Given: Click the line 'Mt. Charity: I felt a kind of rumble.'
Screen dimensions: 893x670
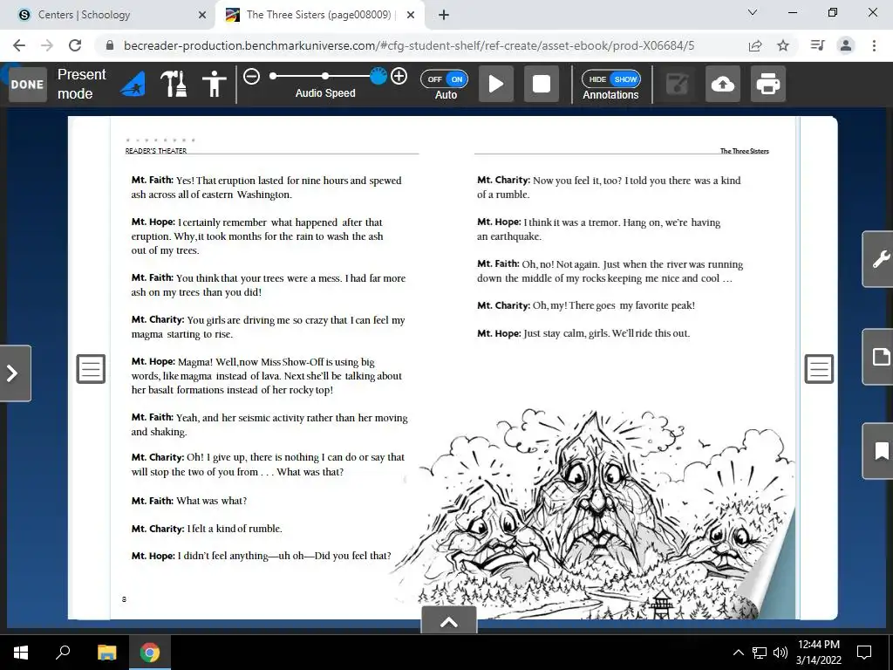Looking at the screenshot, I should [x=207, y=529].
